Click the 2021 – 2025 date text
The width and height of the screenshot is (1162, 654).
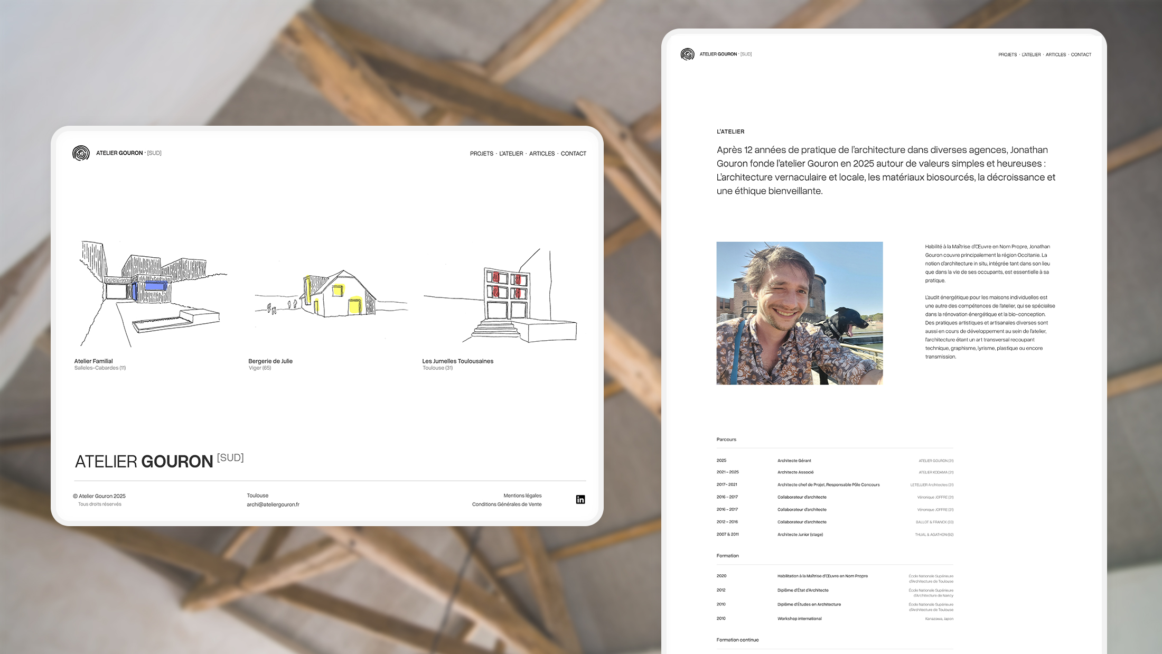click(728, 472)
